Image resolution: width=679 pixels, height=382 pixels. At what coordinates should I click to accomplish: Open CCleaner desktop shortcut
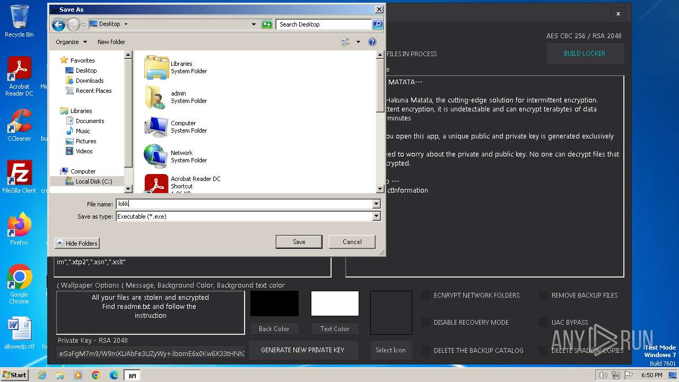pyautogui.click(x=19, y=125)
